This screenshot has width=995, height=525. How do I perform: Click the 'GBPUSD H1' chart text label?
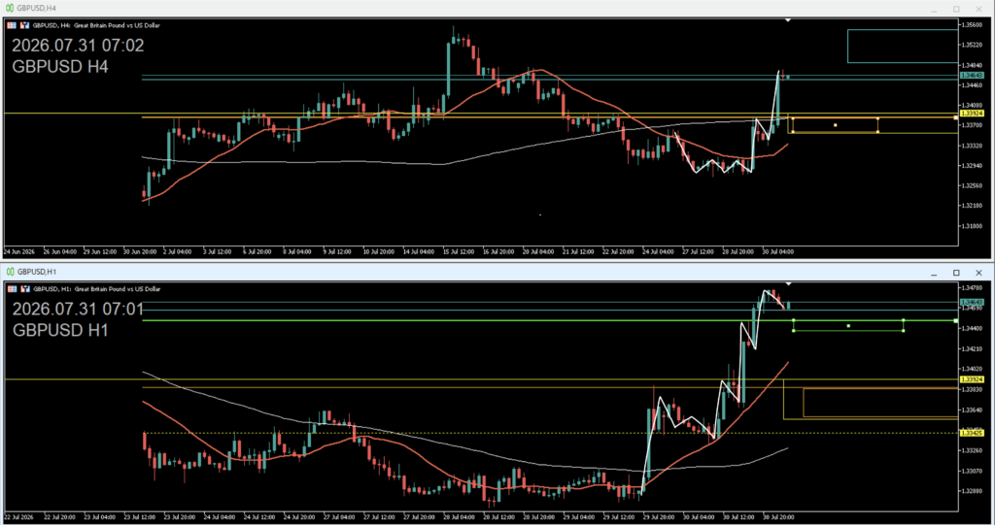60,330
